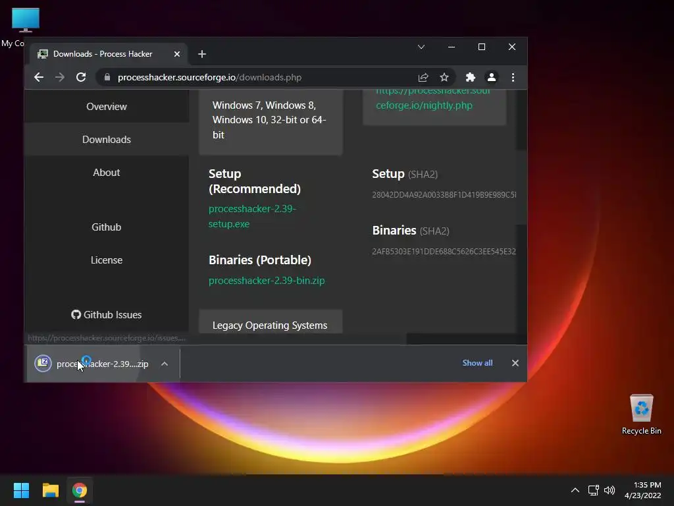Click the volume speaker tray icon

click(609, 490)
